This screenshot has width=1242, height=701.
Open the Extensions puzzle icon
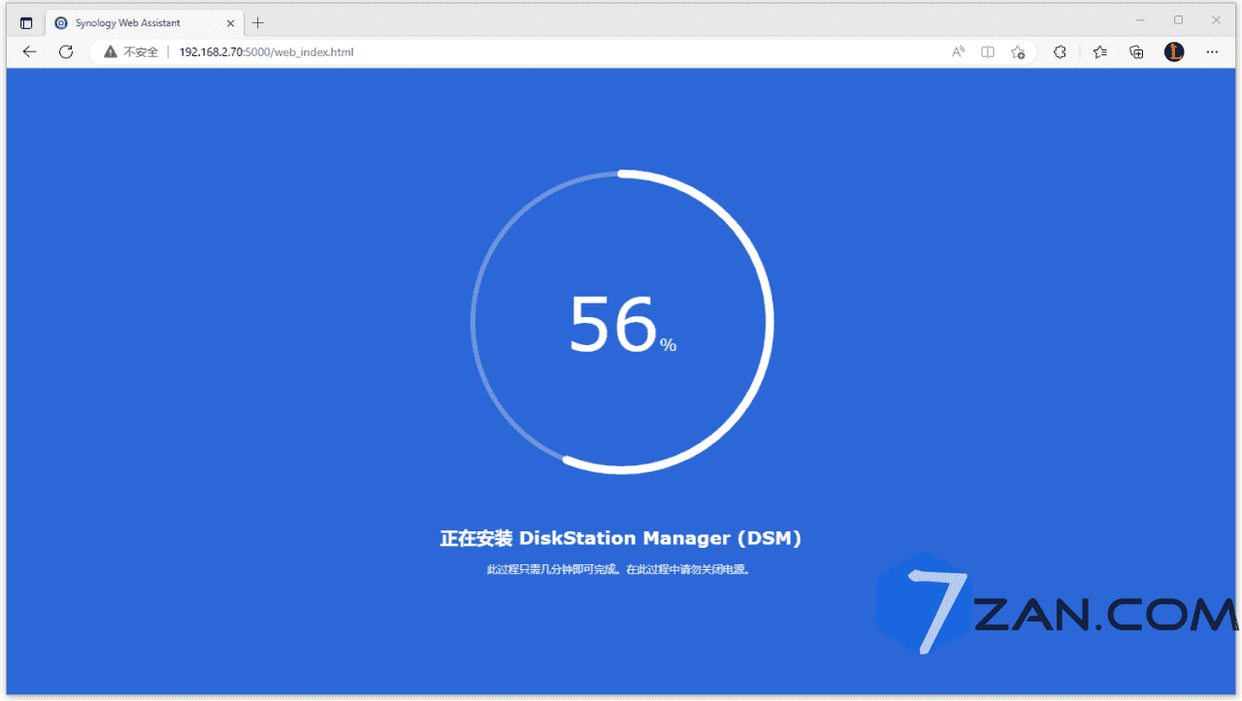pos(1060,52)
